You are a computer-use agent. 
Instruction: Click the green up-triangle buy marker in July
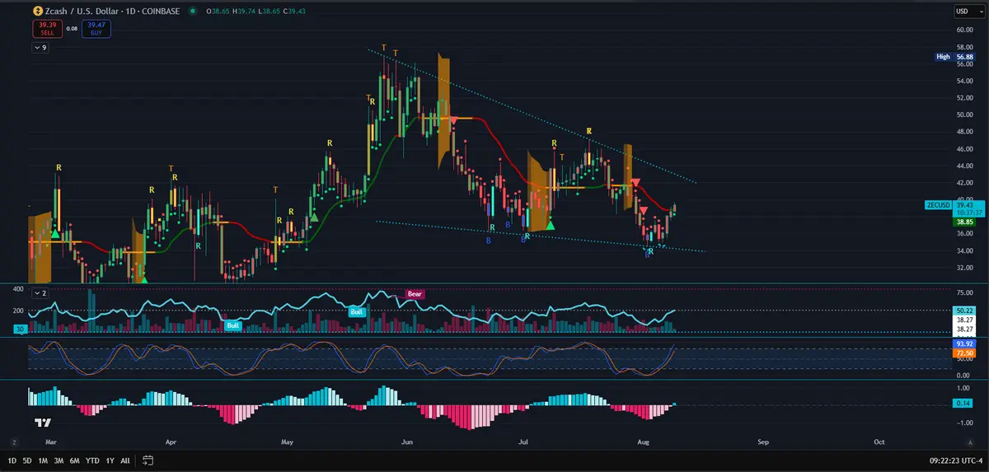(550, 224)
